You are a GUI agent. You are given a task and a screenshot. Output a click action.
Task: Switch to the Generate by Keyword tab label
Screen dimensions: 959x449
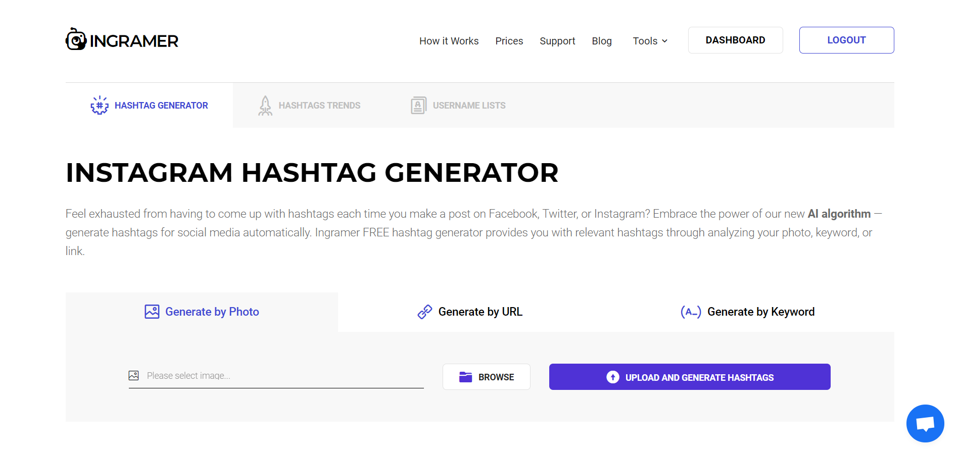click(x=761, y=312)
